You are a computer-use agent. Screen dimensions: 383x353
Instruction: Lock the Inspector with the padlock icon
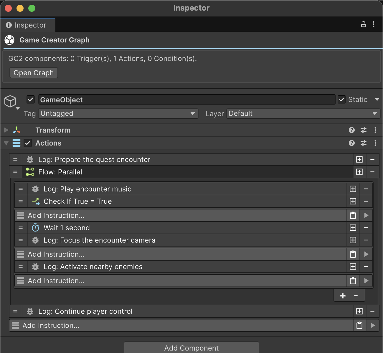point(364,24)
